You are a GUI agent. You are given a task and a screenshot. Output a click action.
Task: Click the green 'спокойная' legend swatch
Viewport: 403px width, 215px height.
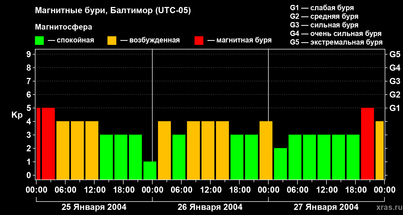(x=39, y=41)
